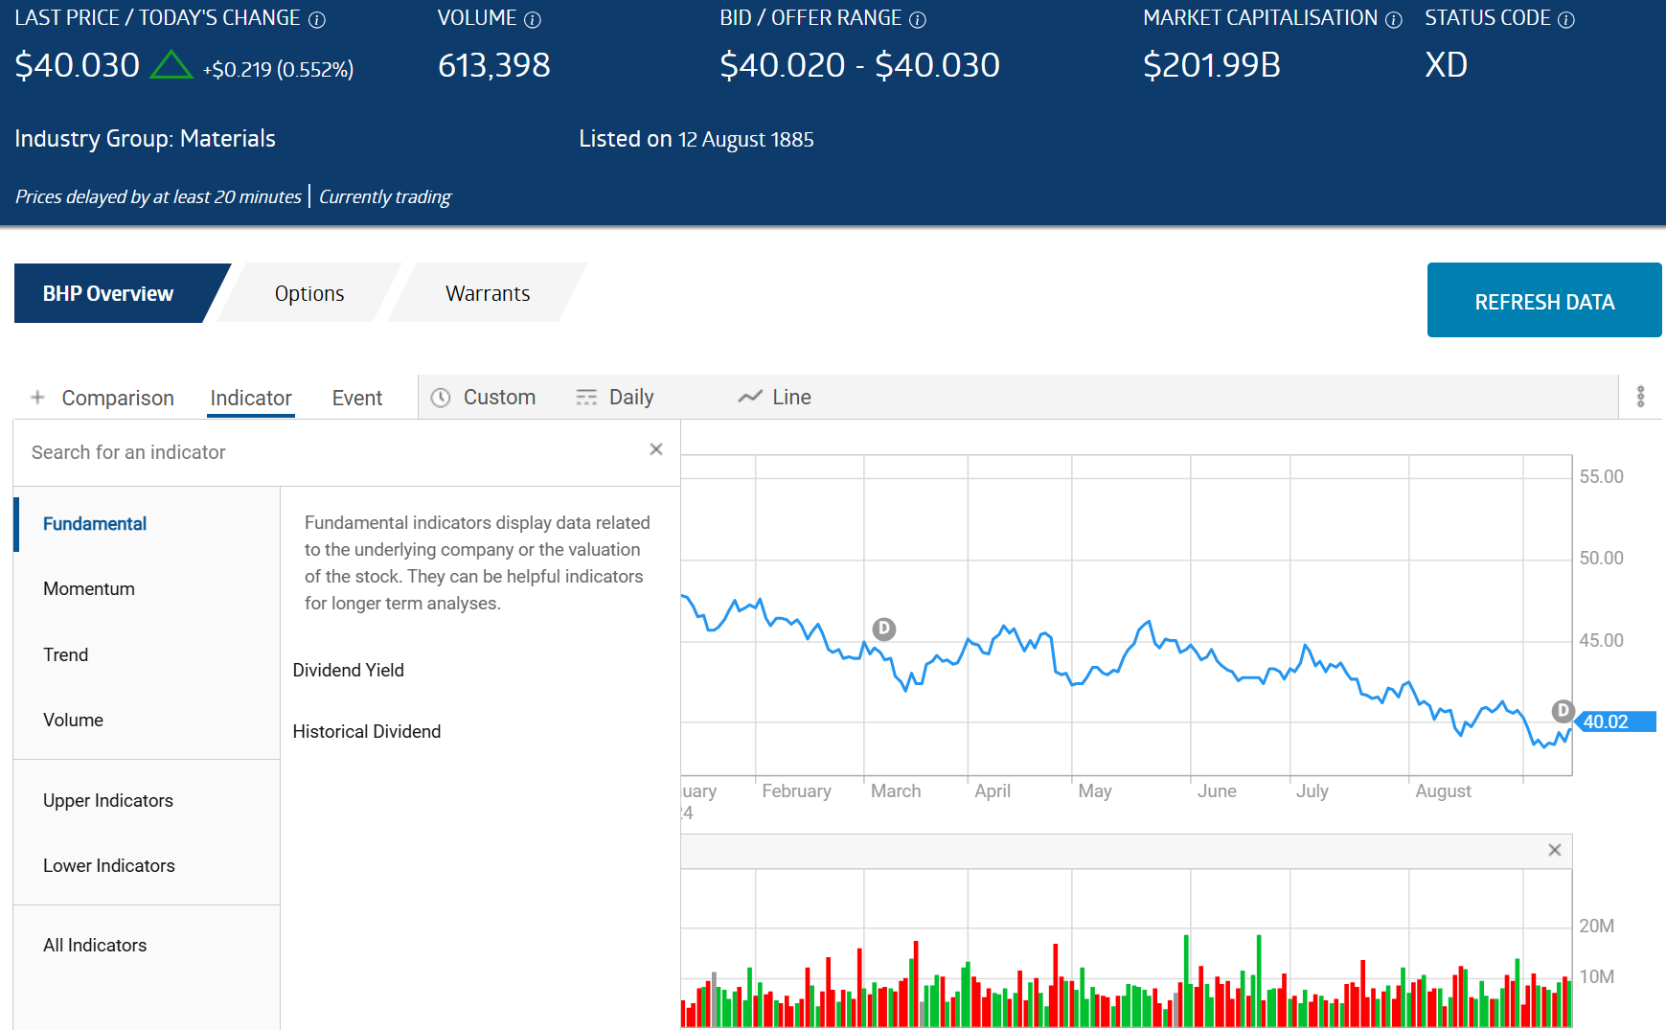Close the volume chart panel
The image size is (1666, 1030).
pyautogui.click(x=1555, y=850)
